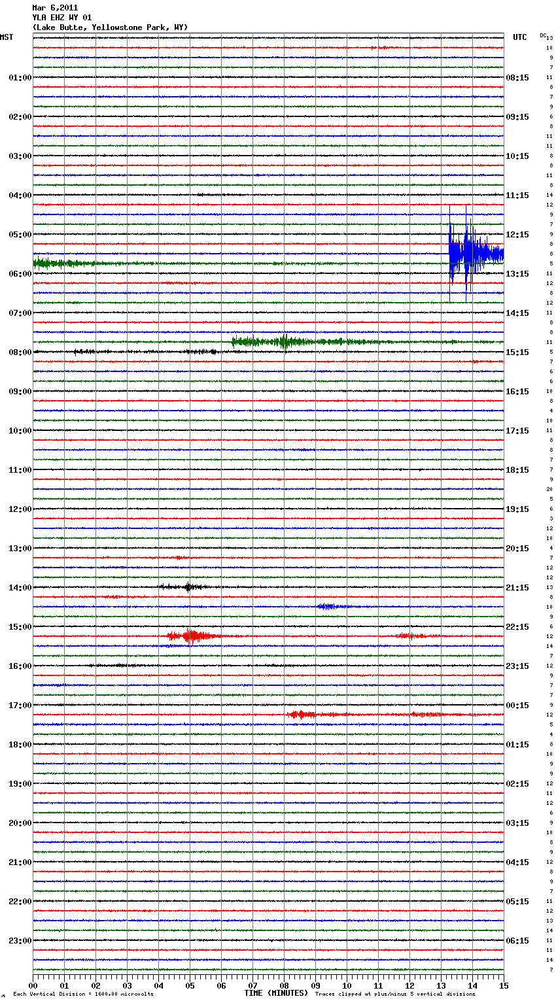Click the "12:15" UTC time label

pos(517,235)
